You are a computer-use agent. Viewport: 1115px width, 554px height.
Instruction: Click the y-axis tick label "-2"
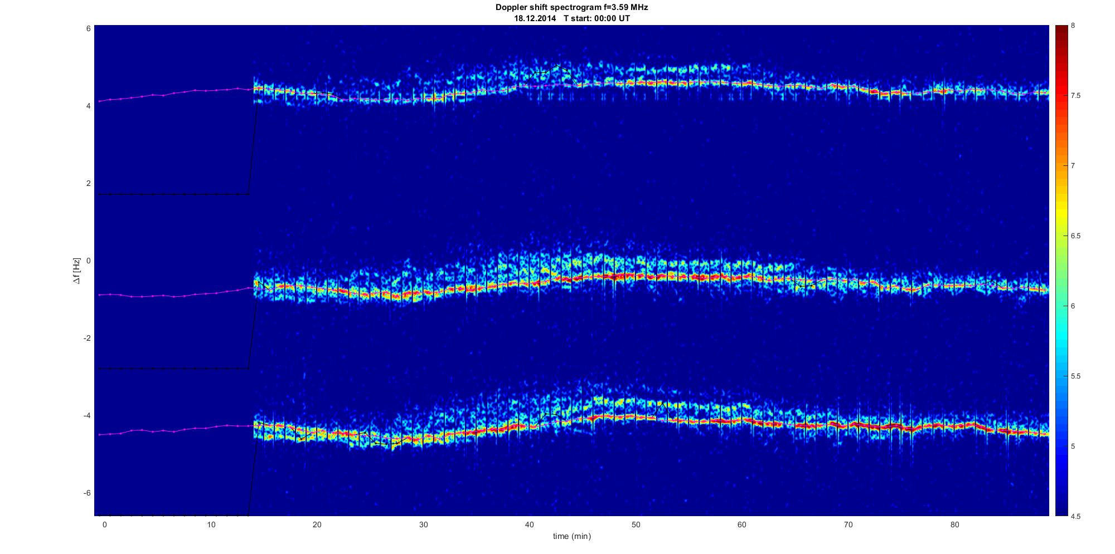[86, 339]
